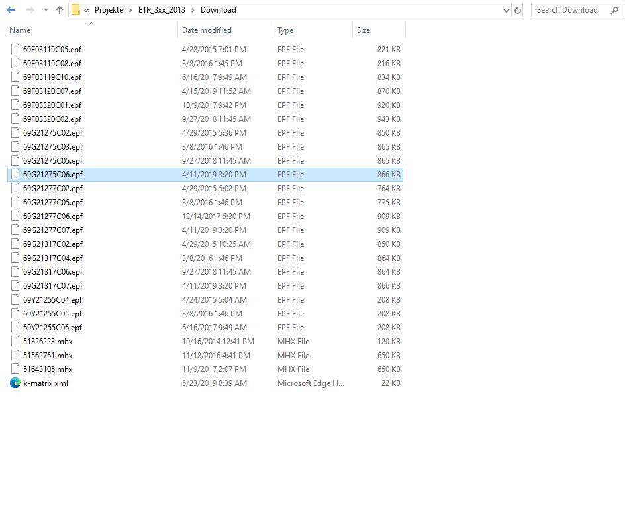Select file icon of 69G21317C07.epf

coord(15,285)
